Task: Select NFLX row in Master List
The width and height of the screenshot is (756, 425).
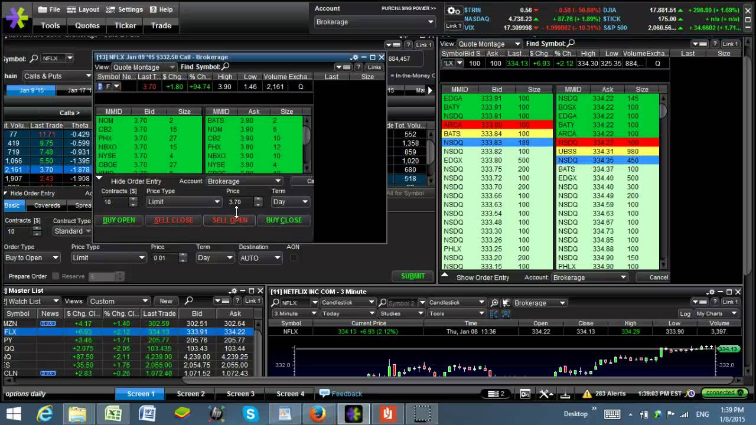Action: [129, 332]
